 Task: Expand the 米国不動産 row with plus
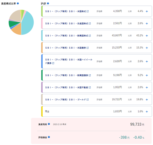147,87
